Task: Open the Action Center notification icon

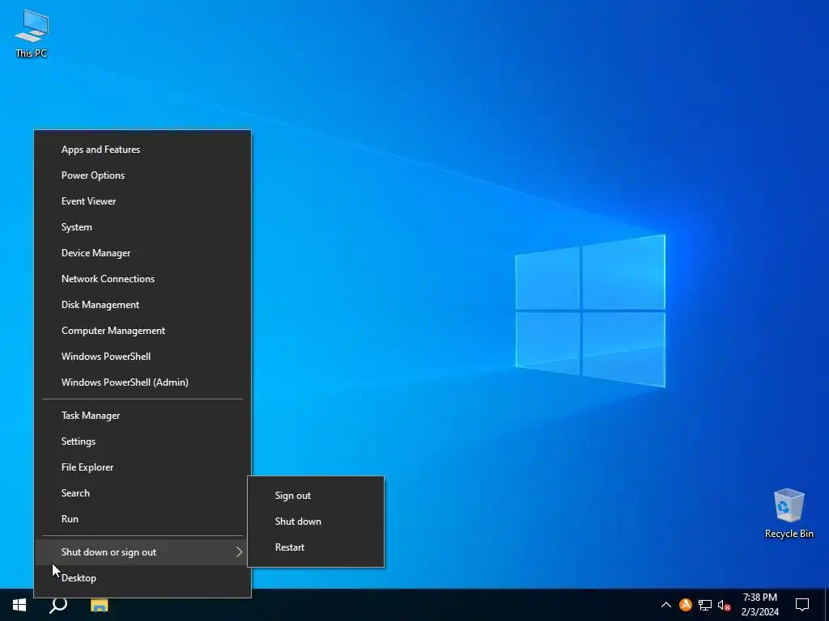Action: point(802,605)
